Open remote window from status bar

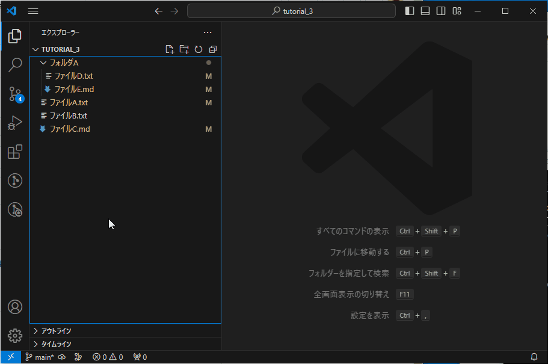11,357
